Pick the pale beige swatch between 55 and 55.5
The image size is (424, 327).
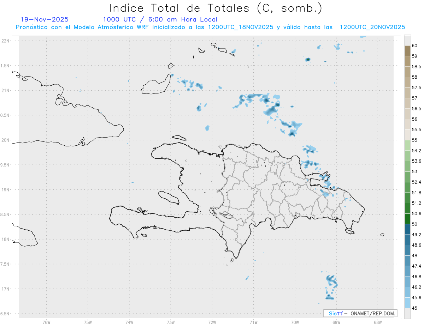tap(407, 135)
